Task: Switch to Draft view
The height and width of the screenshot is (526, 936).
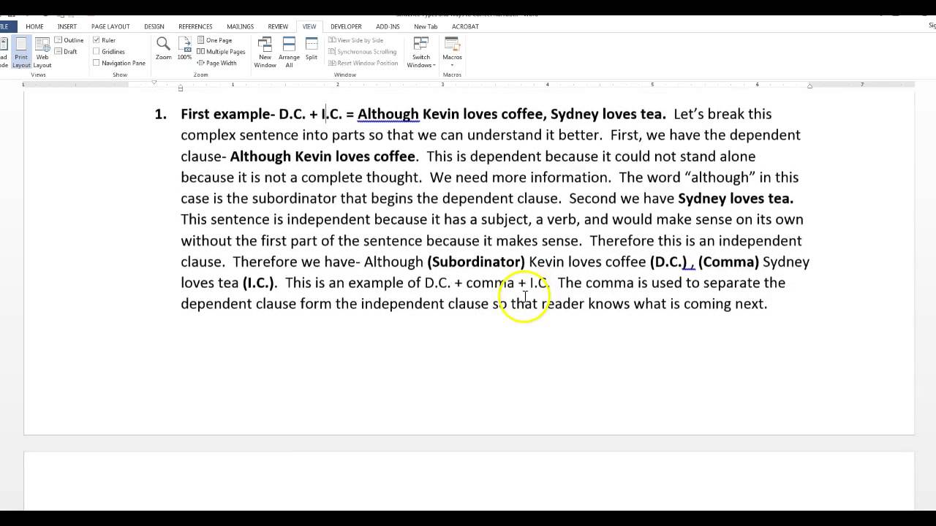Action: 66,52
